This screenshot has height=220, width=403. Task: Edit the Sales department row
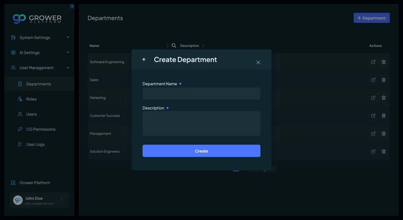(373, 80)
